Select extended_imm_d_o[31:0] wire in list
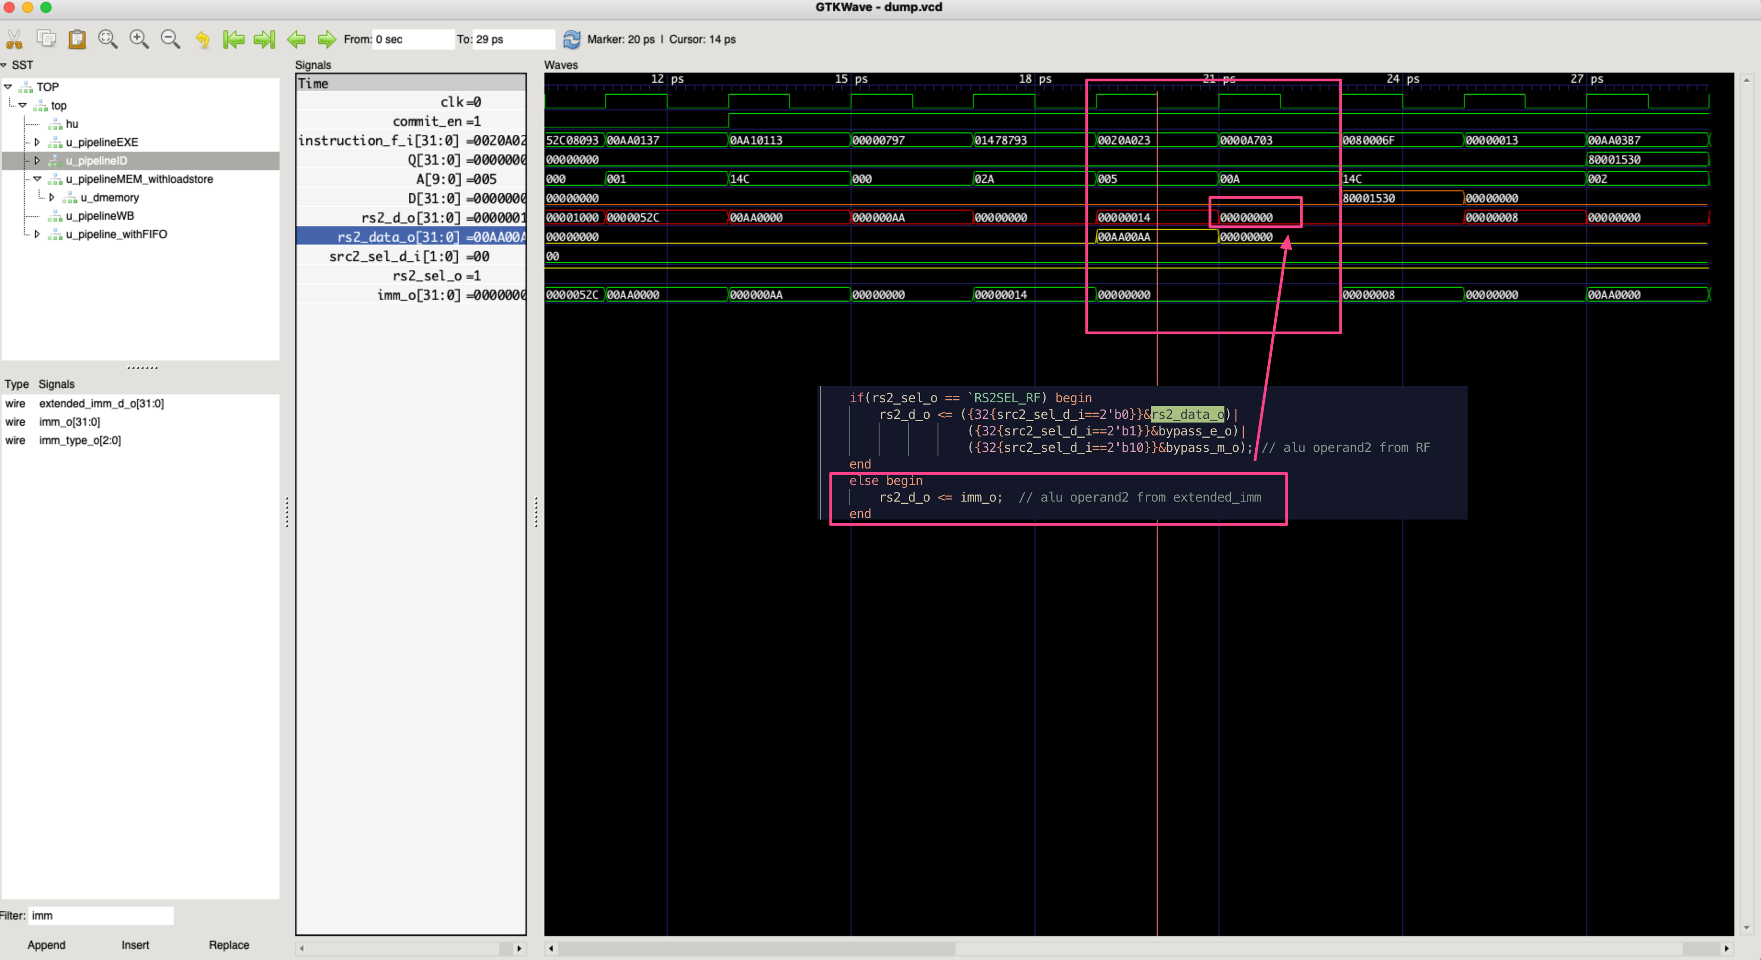1761x960 pixels. pyautogui.click(x=101, y=403)
